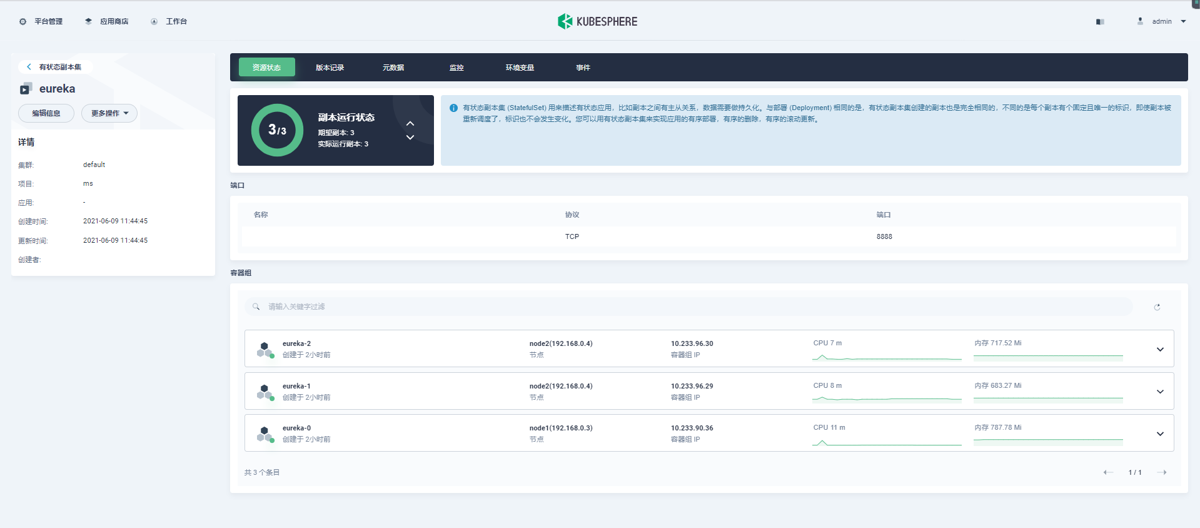1200x528 pixels.
Task: Click the 共 3 个条目 total count
Action: point(262,472)
